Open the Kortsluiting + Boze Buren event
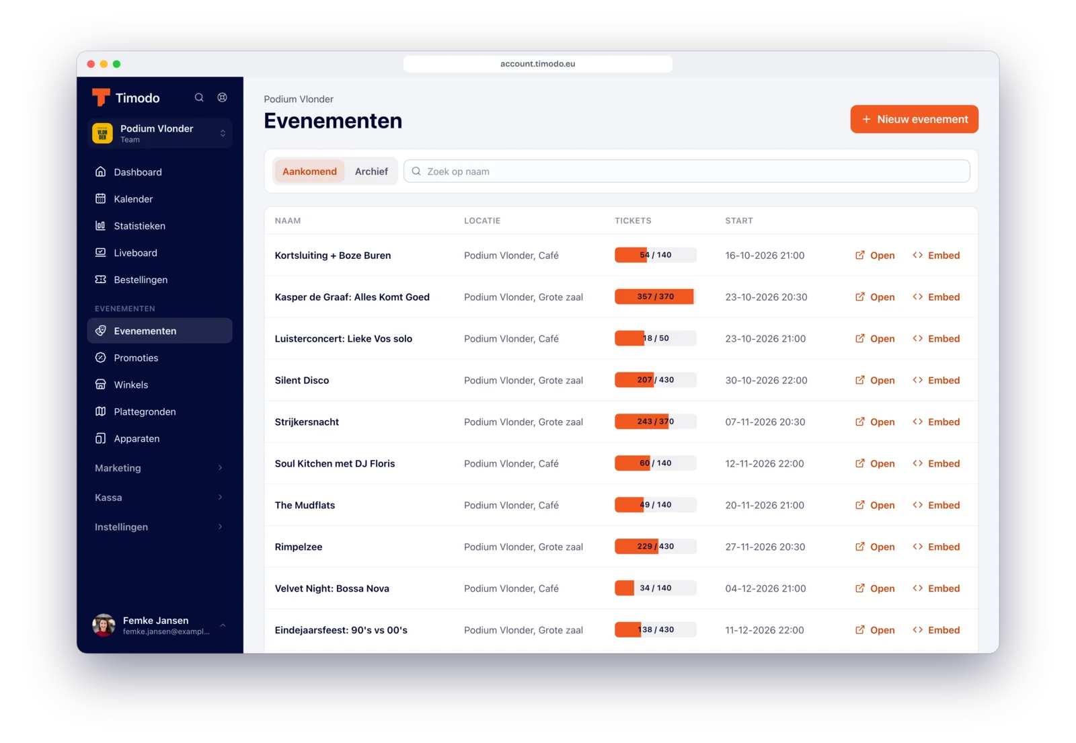The width and height of the screenshot is (1076, 743). [x=875, y=256]
